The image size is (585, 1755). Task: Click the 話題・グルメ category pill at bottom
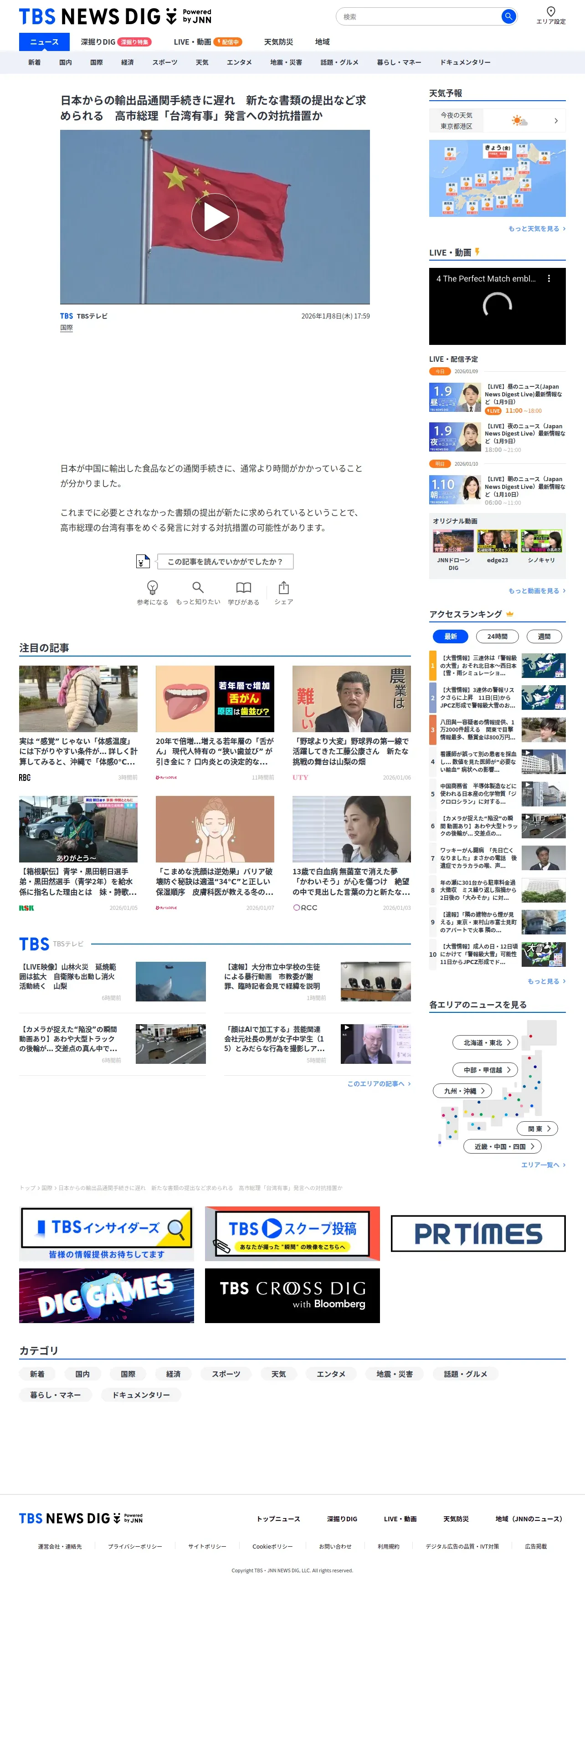click(466, 1374)
